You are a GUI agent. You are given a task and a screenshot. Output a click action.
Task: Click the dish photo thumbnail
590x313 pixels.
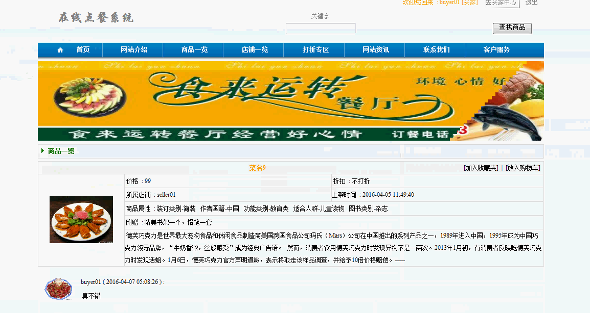point(81,220)
